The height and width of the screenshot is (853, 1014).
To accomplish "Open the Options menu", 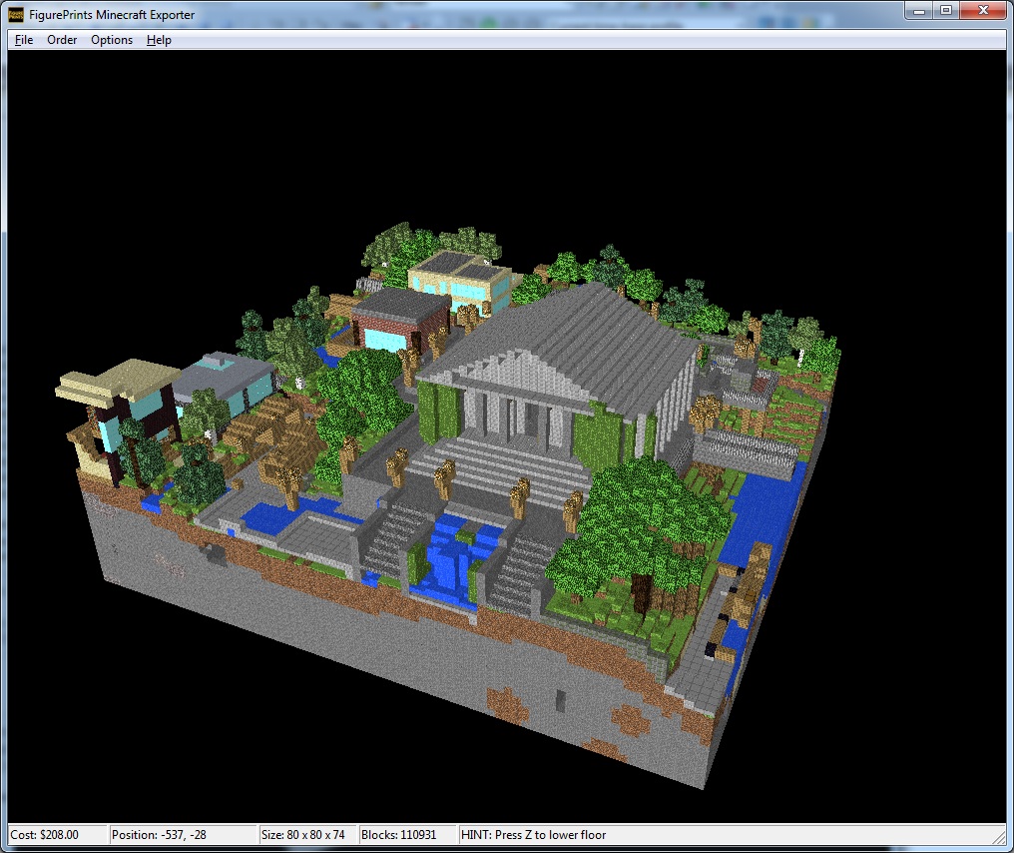I will [x=112, y=40].
